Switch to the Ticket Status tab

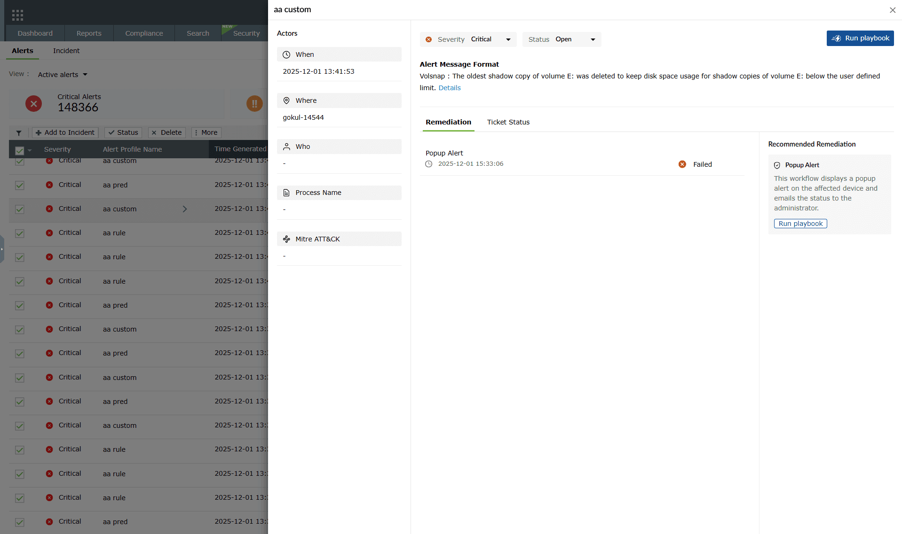508,122
